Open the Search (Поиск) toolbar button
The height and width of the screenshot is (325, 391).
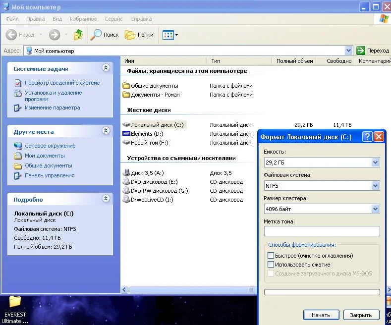pos(105,35)
